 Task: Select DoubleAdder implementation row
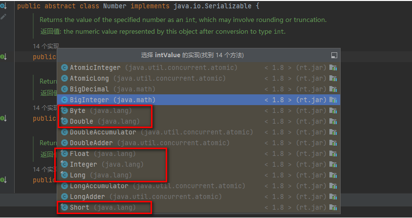(198, 143)
